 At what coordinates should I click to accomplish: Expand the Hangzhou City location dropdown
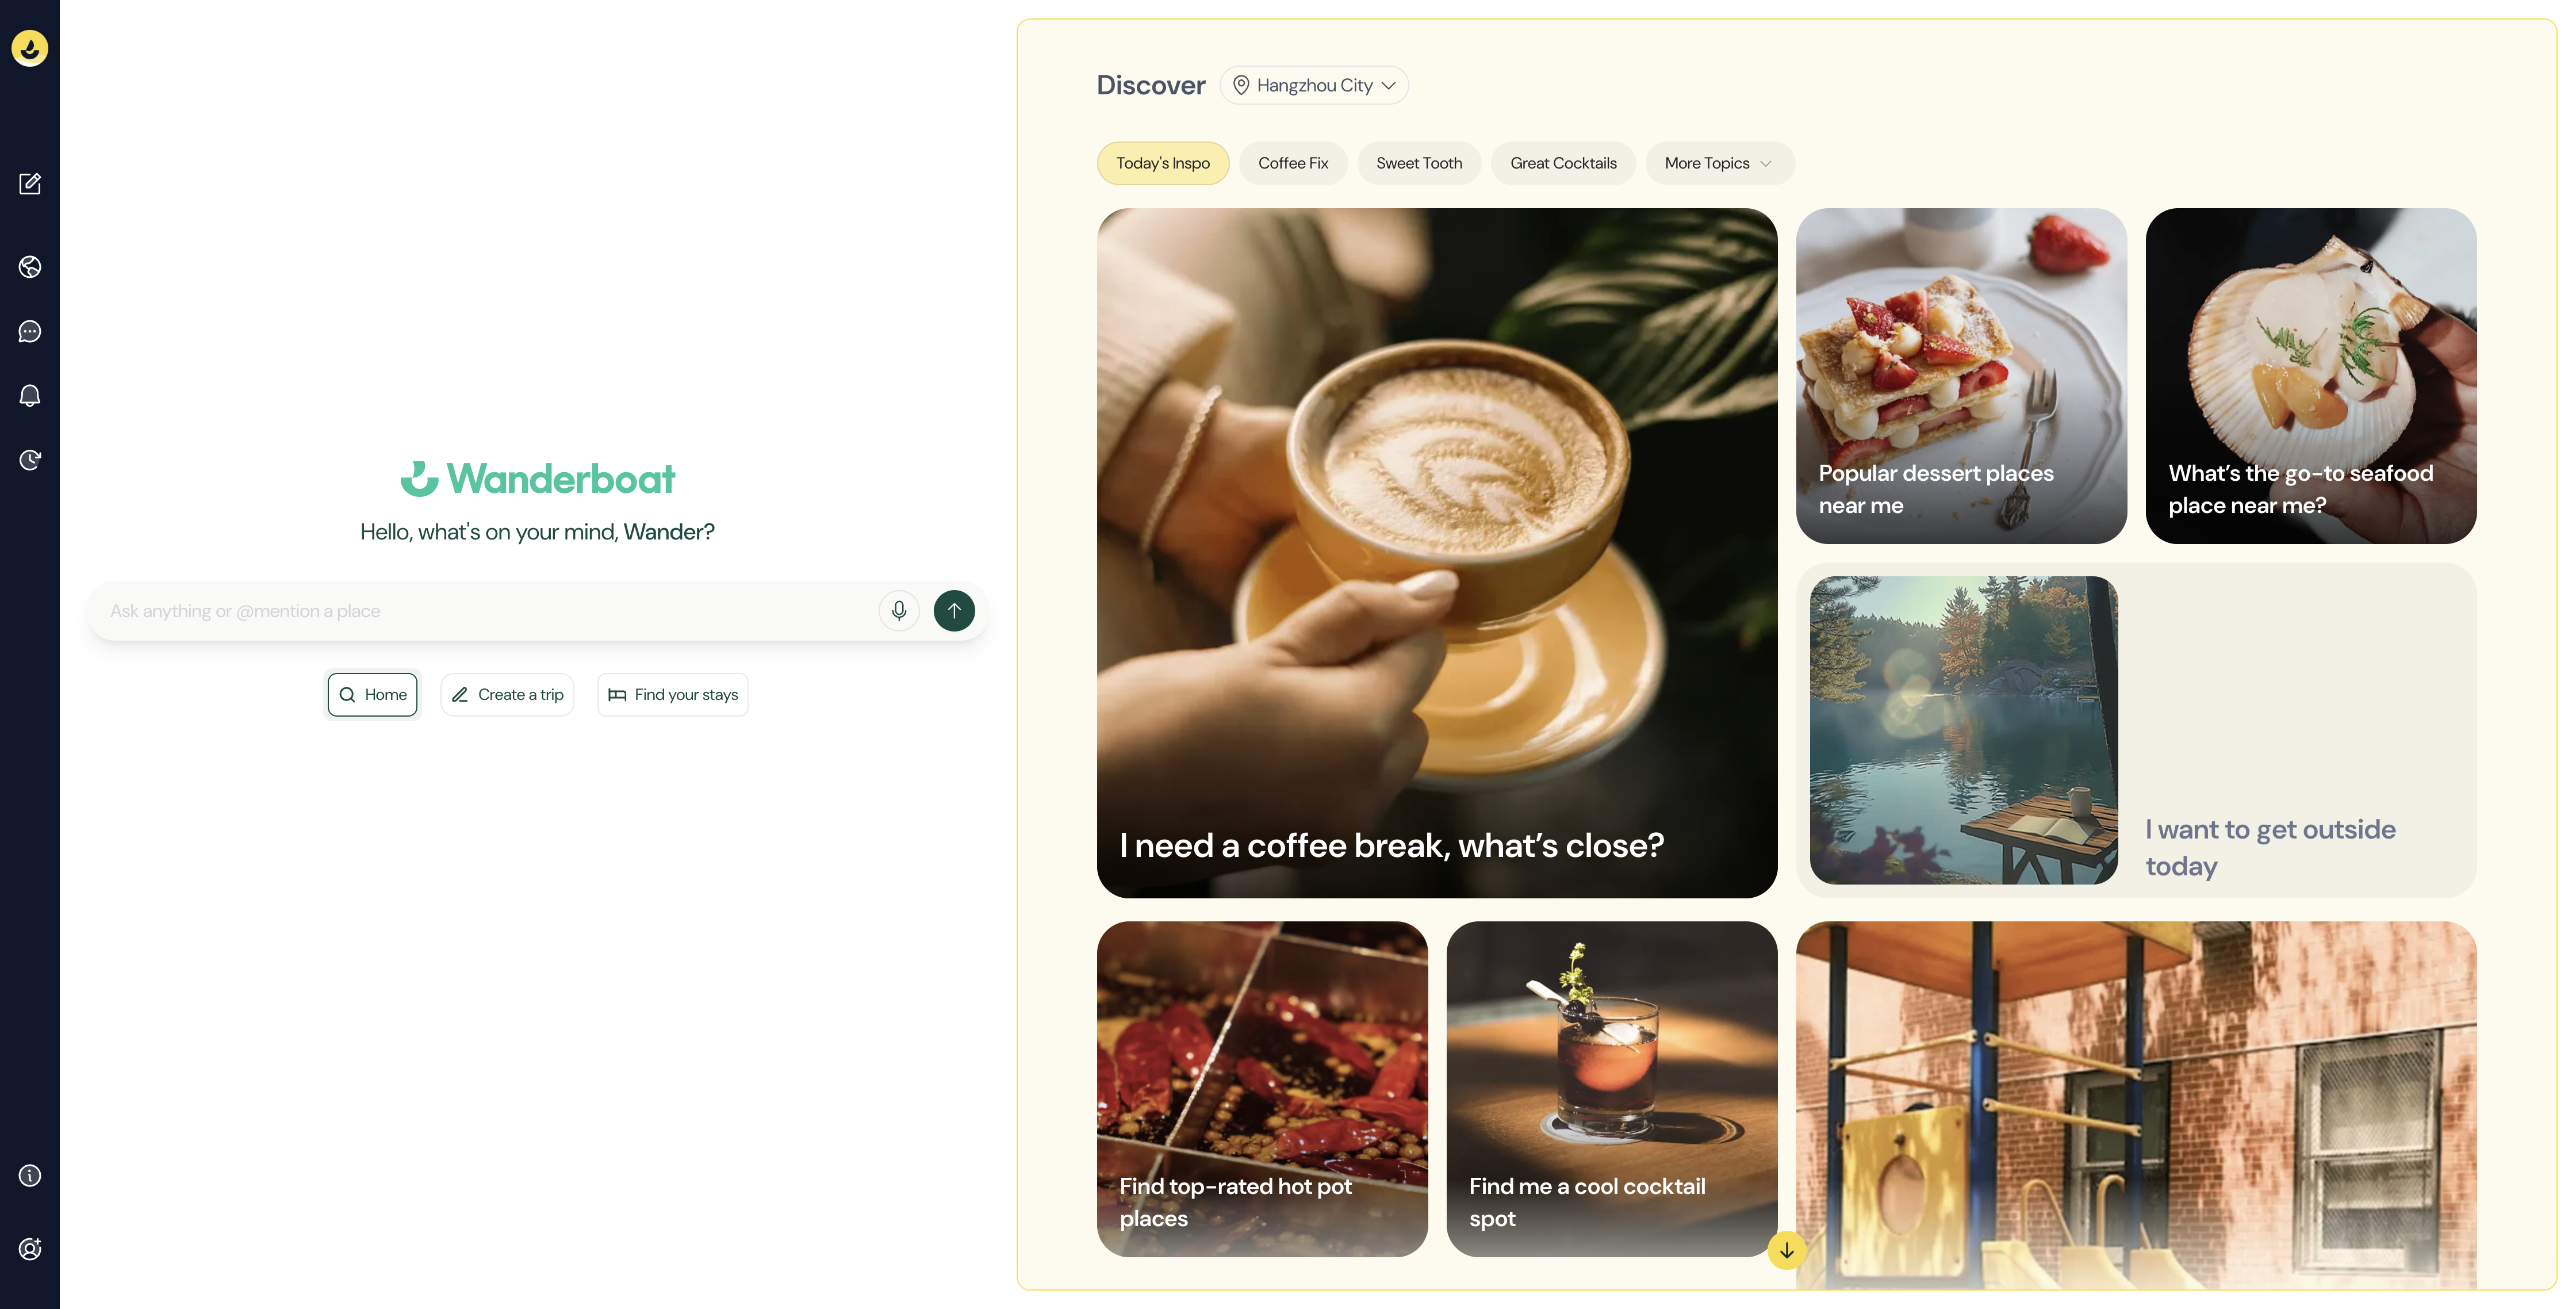click(x=1314, y=86)
